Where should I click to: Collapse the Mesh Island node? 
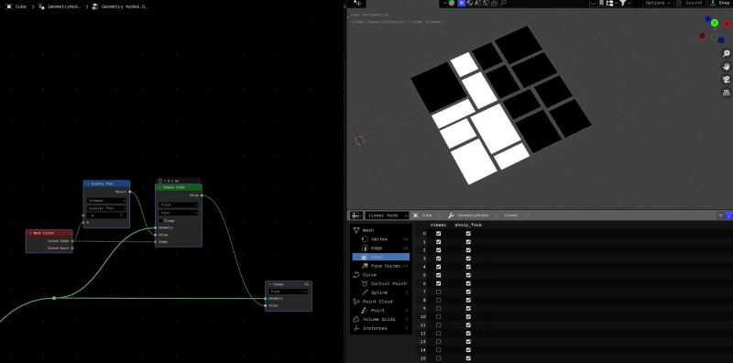(31, 233)
